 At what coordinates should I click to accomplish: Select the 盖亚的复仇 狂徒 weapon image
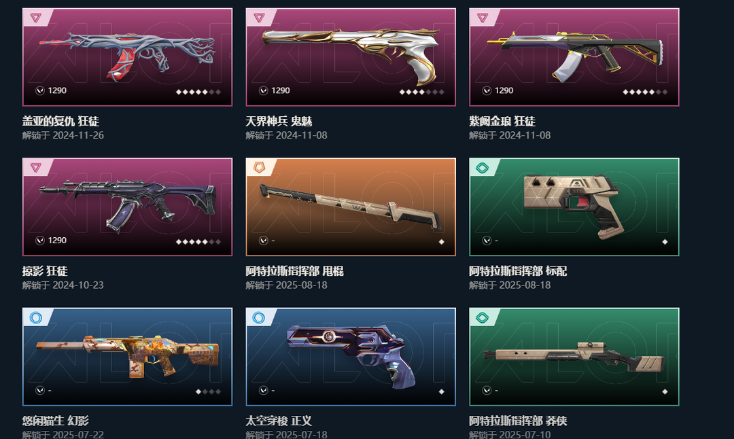pos(127,55)
